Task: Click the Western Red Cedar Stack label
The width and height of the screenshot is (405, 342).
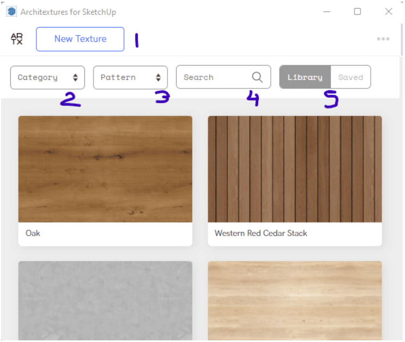Action: (x=261, y=233)
